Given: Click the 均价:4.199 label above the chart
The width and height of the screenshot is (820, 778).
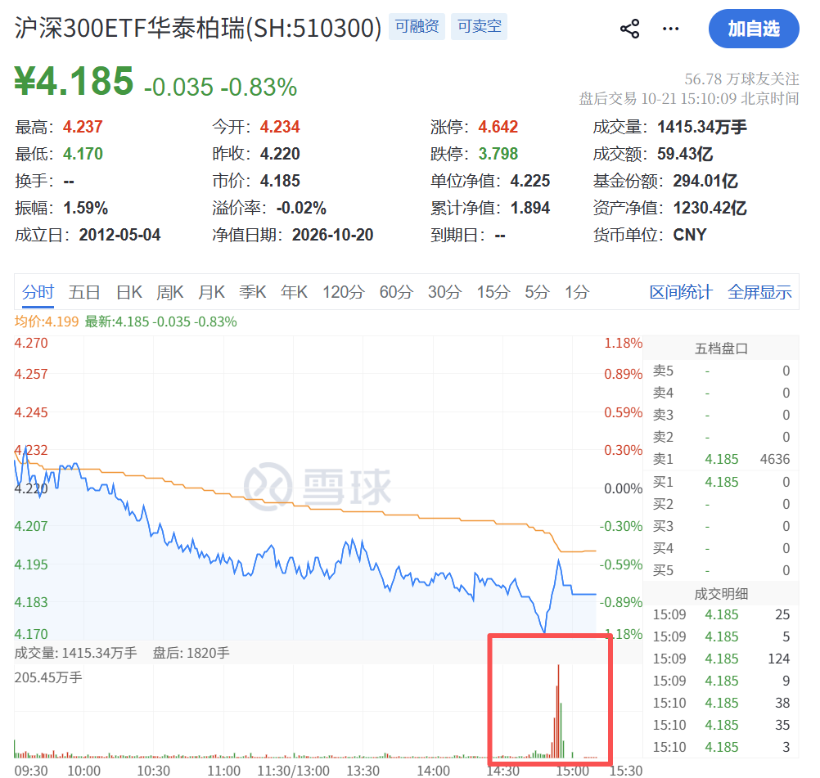Looking at the screenshot, I should pos(47,322).
